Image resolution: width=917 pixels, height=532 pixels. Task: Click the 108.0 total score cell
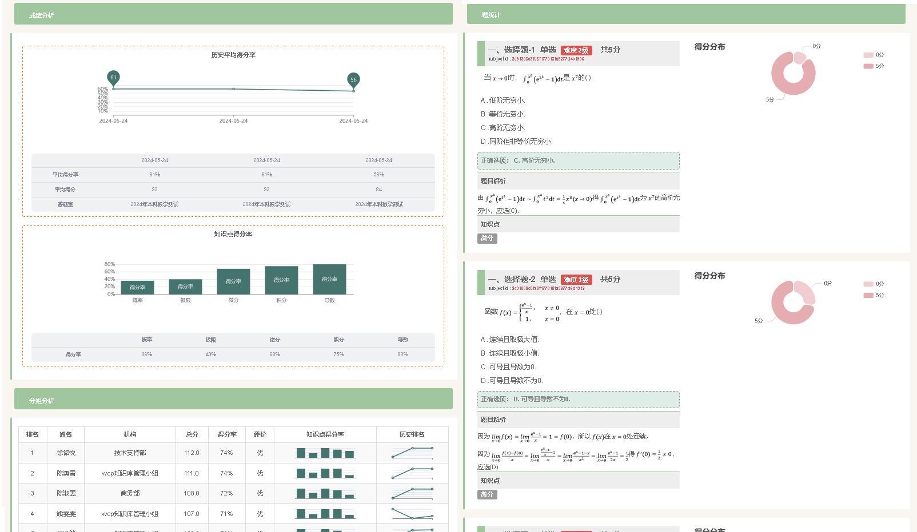192,494
